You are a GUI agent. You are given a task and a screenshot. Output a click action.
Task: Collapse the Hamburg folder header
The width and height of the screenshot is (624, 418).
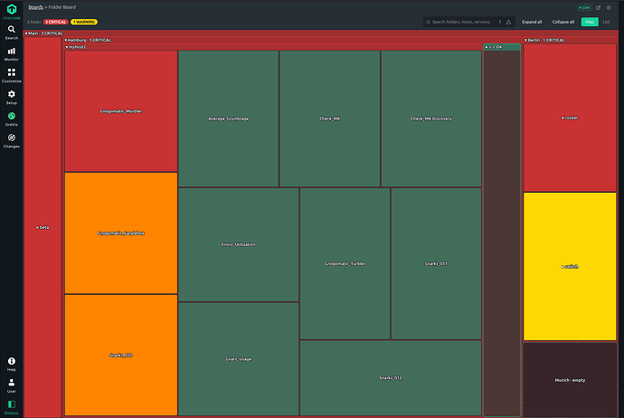click(88, 40)
